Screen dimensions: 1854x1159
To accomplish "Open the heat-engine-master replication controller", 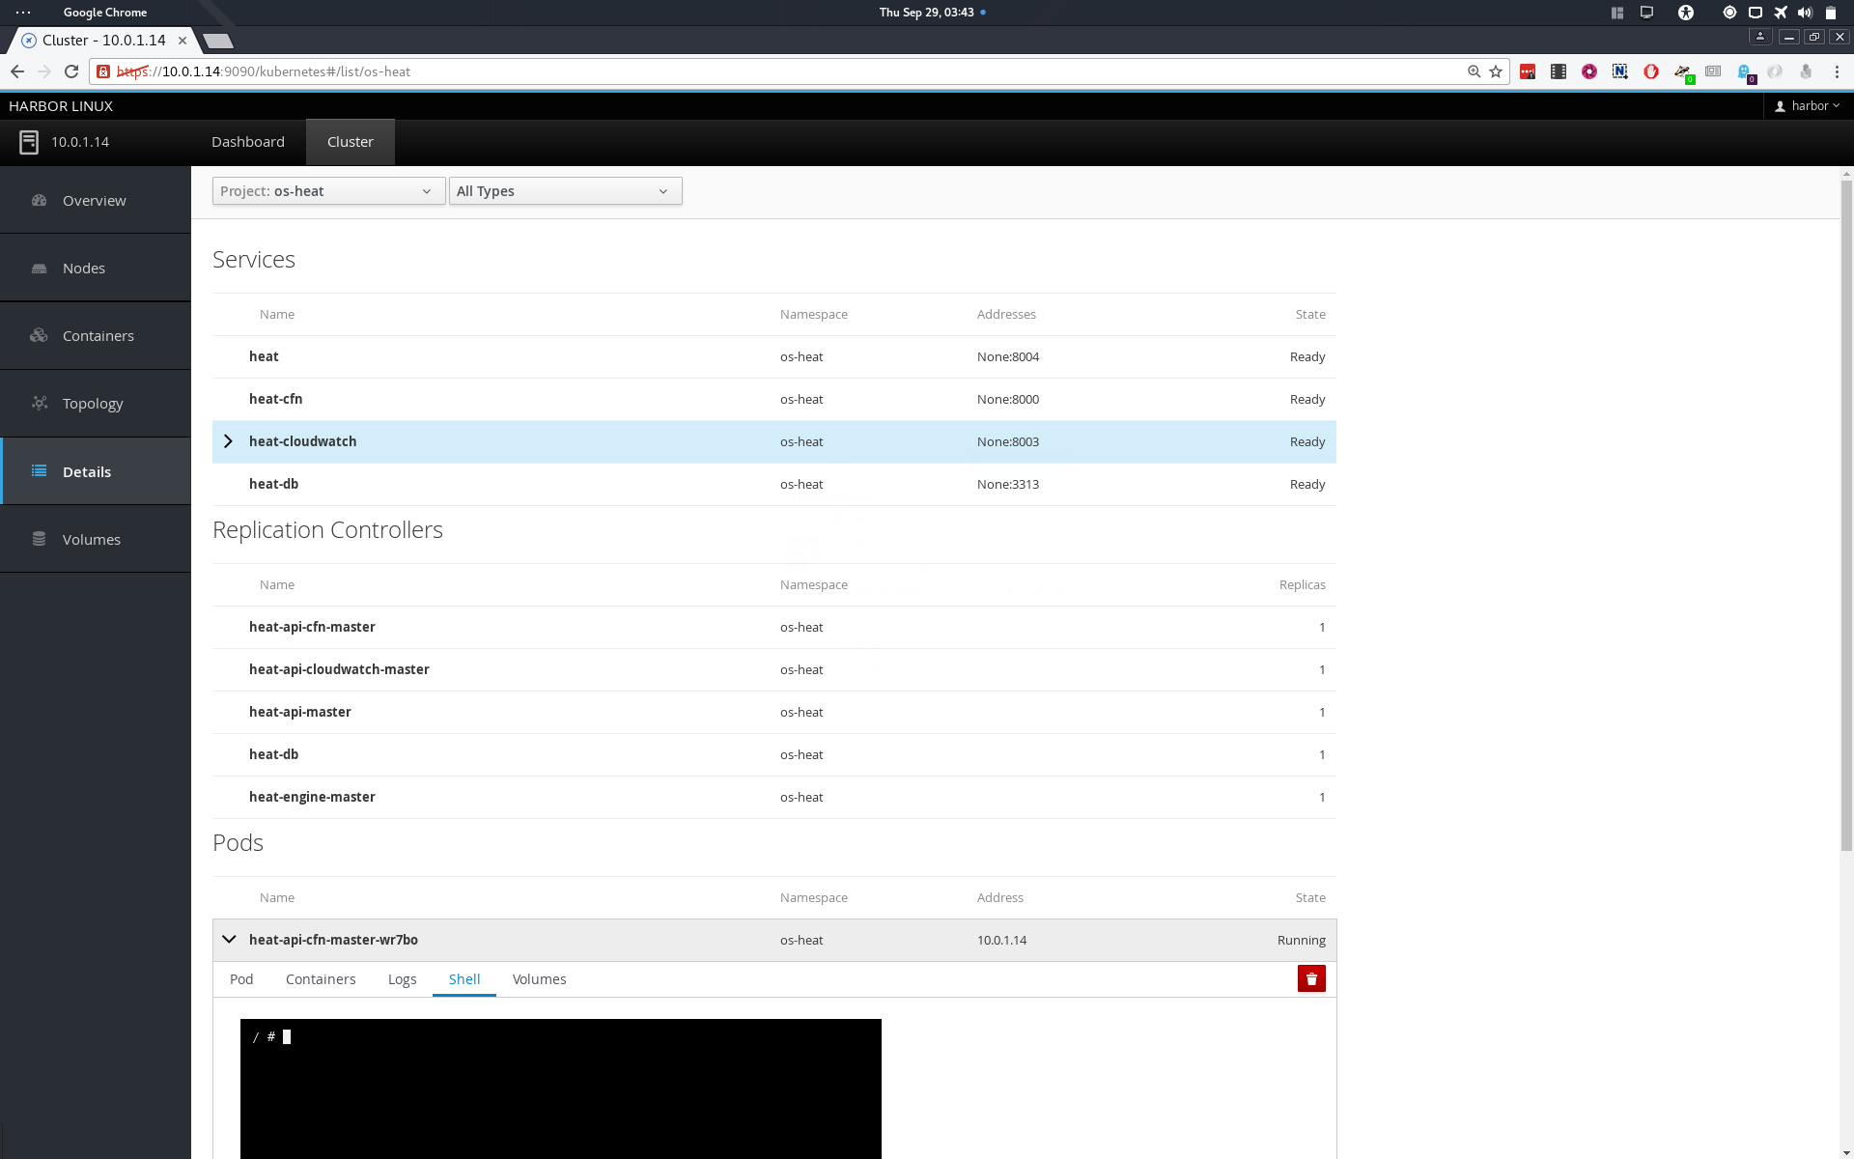I will pyautogui.click(x=312, y=797).
